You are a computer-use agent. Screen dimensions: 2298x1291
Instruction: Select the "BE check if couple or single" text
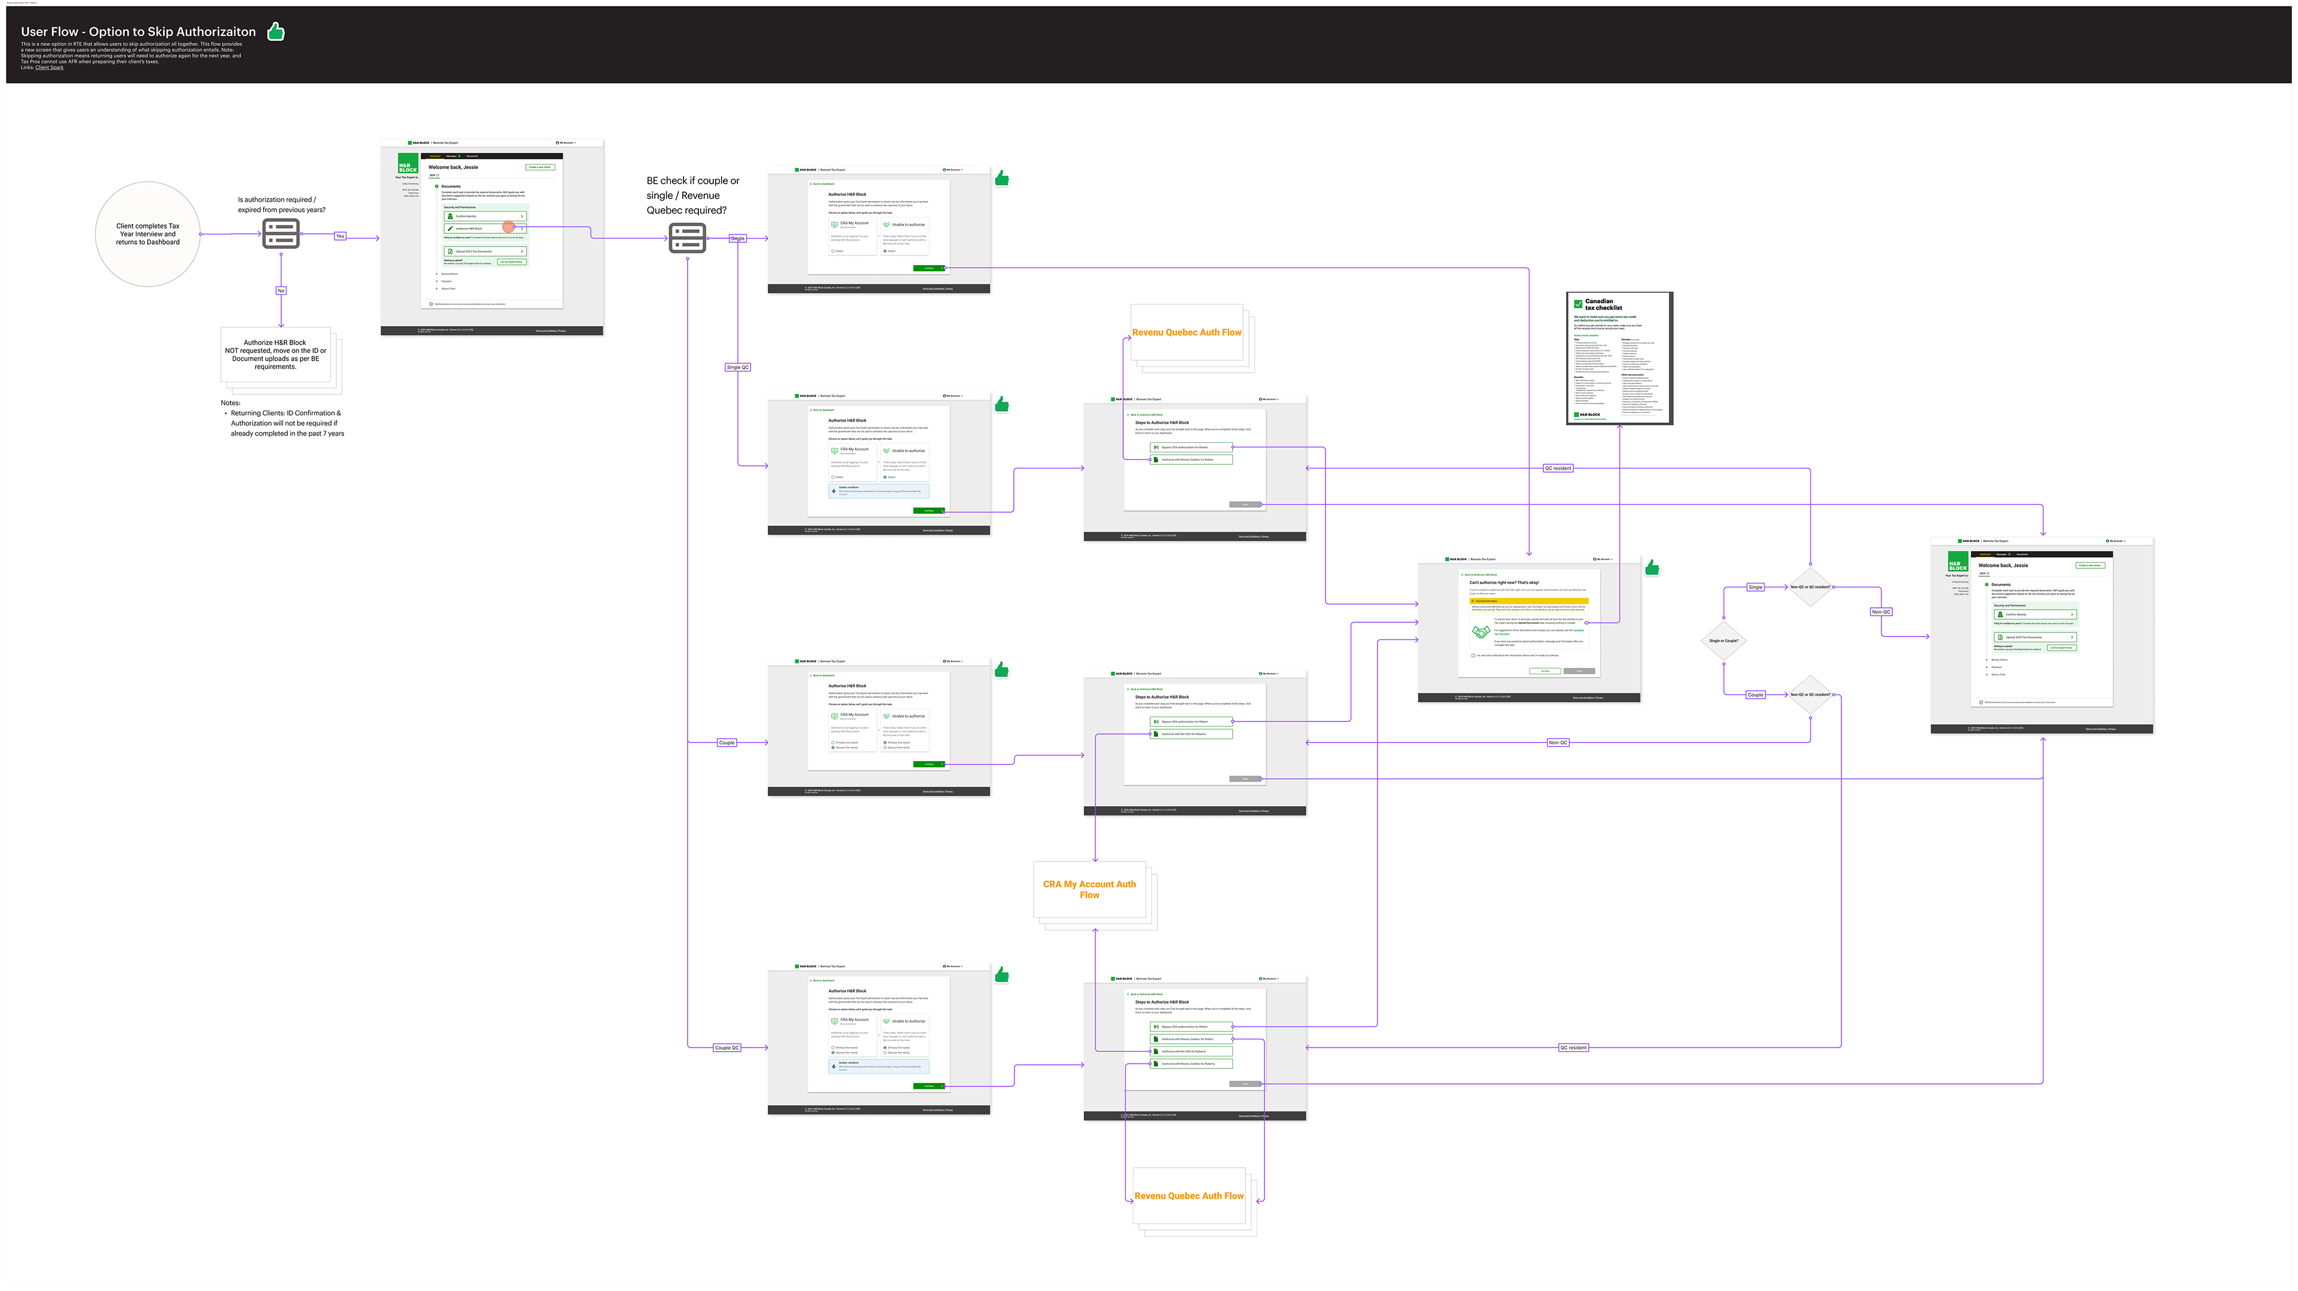click(693, 195)
